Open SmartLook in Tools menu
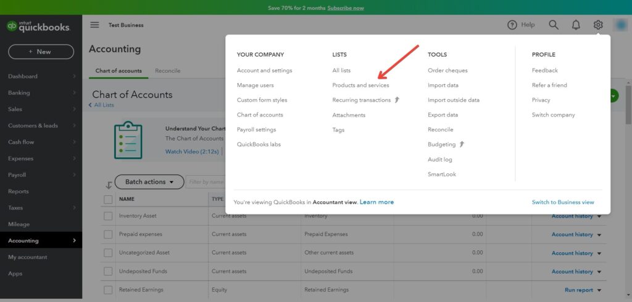Viewport: 632px width, 302px height. [x=442, y=174]
